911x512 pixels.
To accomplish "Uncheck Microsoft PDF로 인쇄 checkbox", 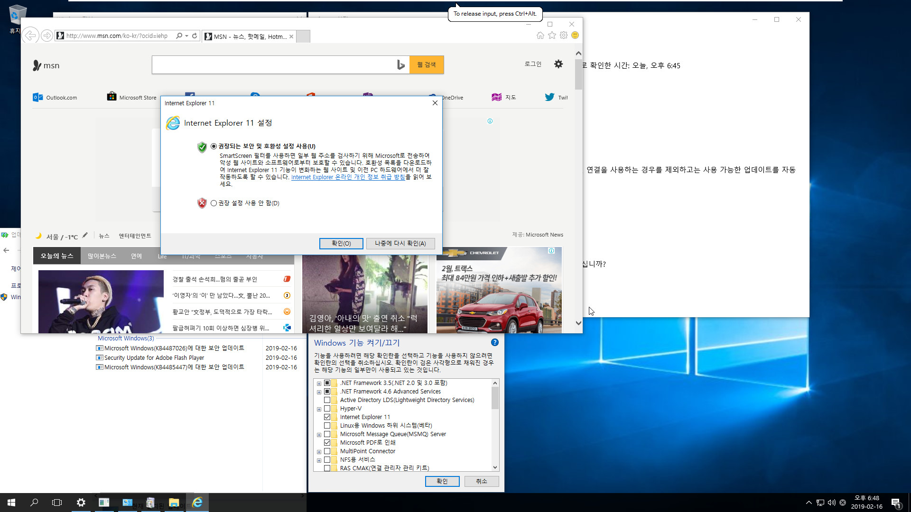I will pyautogui.click(x=327, y=443).
